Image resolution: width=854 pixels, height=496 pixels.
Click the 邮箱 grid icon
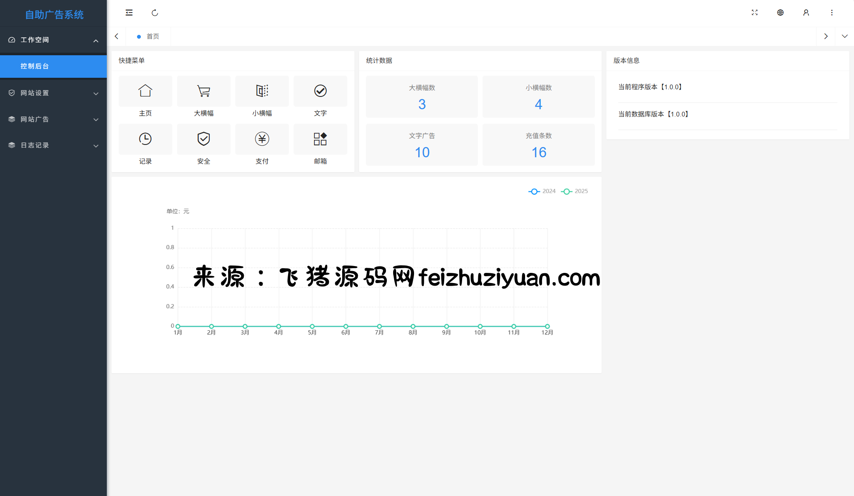[x=320, y=139]
